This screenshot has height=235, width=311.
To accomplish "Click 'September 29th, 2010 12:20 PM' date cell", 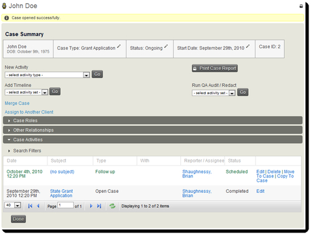I will pos(23,193).
